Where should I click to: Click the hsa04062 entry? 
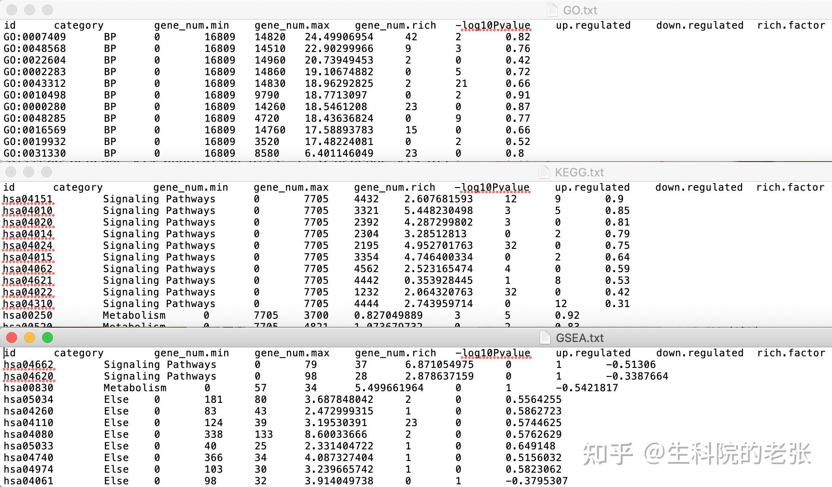coord(28,269)
